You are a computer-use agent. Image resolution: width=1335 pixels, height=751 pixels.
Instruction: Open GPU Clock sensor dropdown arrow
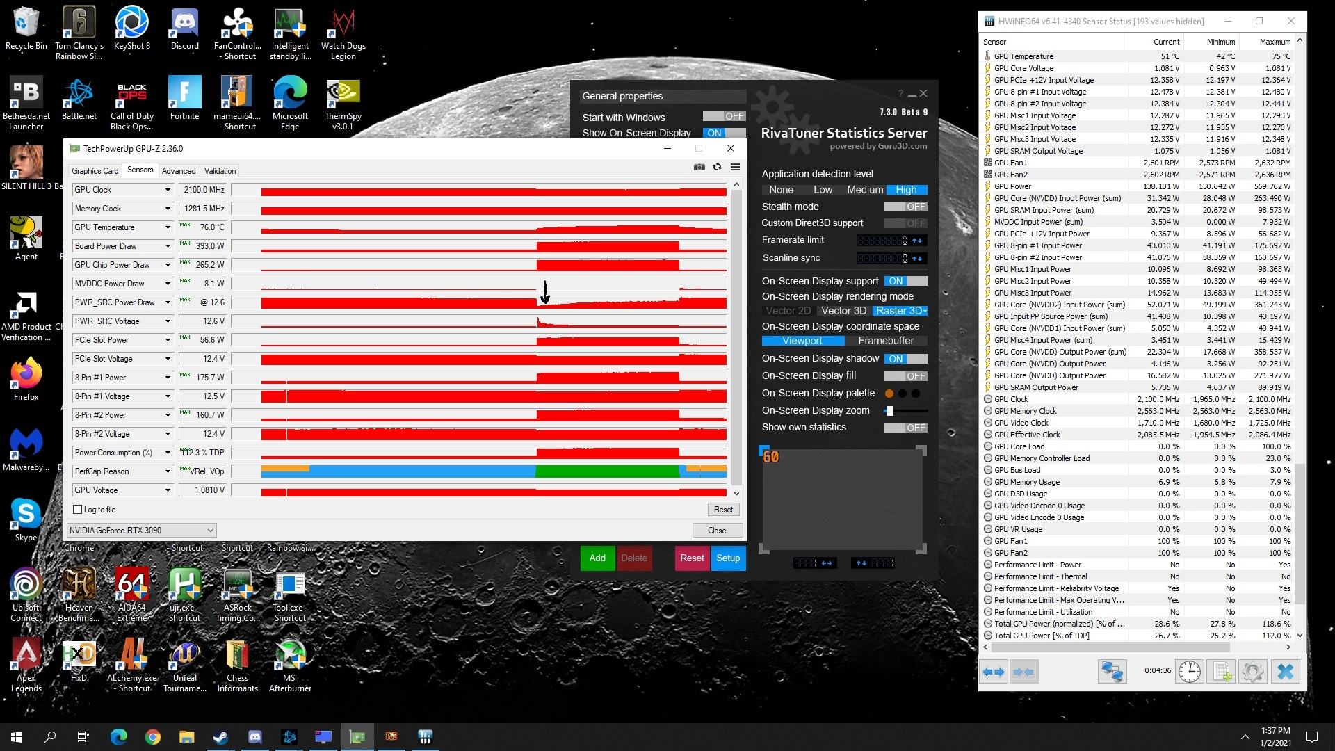pos(168,190)
